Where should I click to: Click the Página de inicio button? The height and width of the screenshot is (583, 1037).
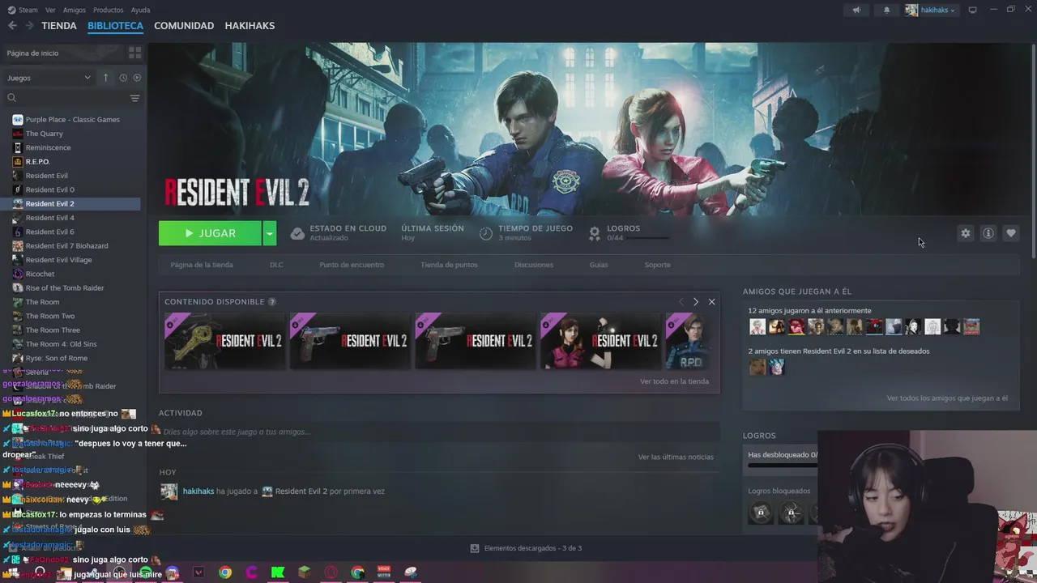[x=62, y=53]
